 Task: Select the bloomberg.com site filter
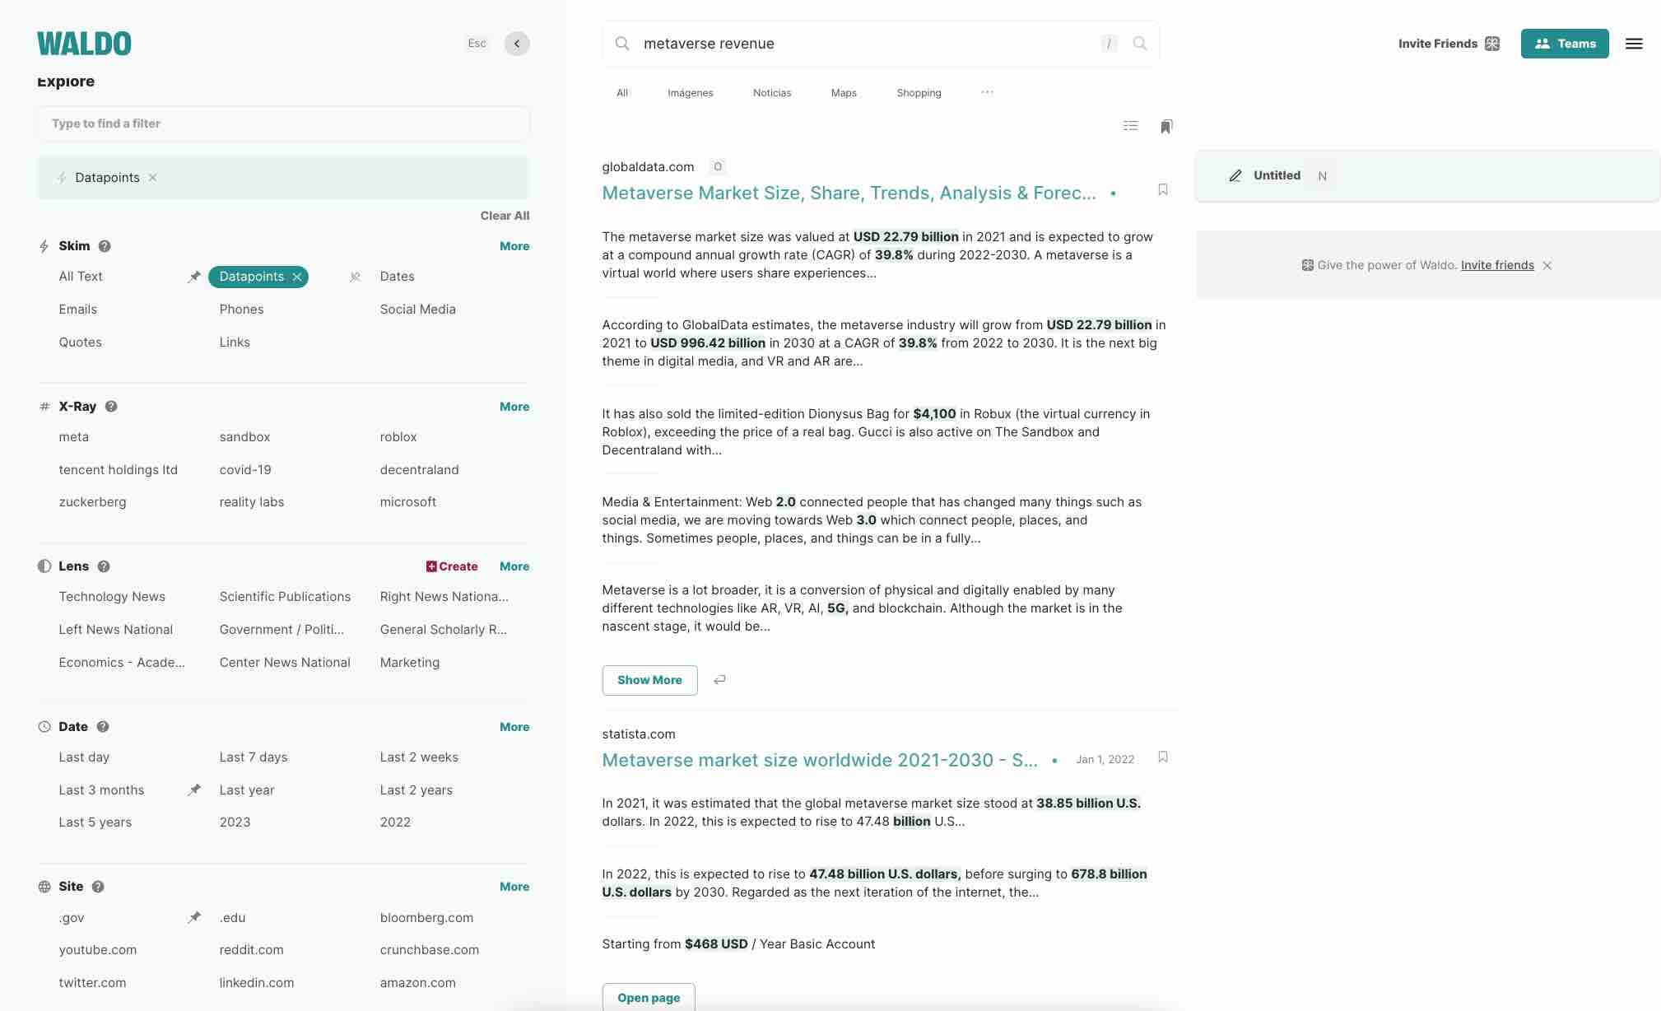point(426,918)
